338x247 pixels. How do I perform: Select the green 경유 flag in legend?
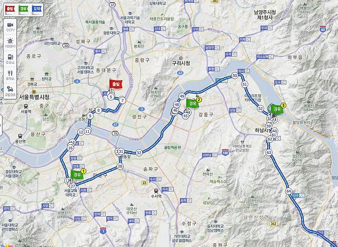[x=23, y=9]
